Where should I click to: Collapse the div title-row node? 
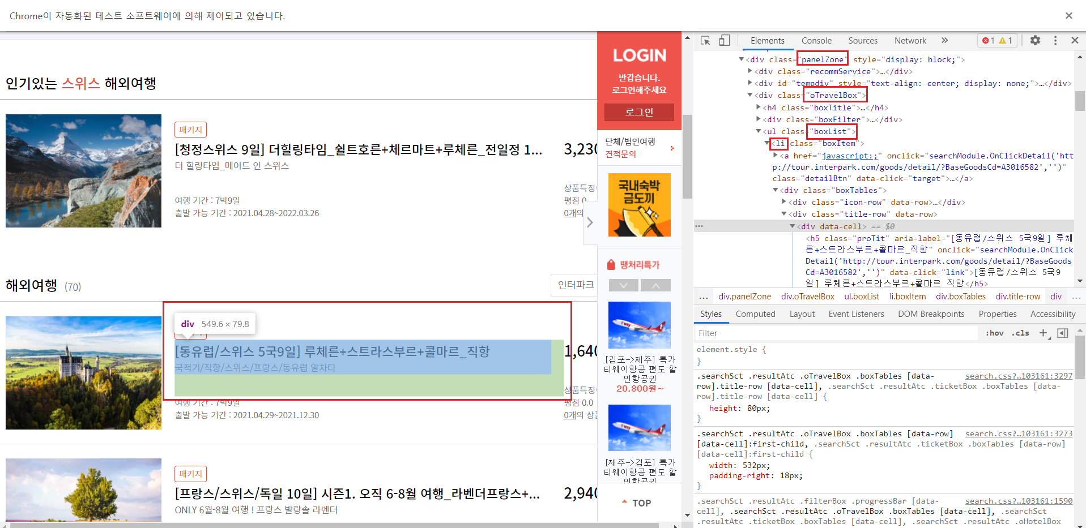click(x=783, y=214)
